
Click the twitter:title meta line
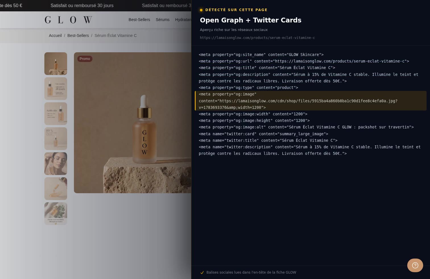[268, 140]
